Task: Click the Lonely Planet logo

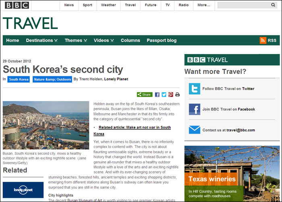Action: tap(23, 190)
